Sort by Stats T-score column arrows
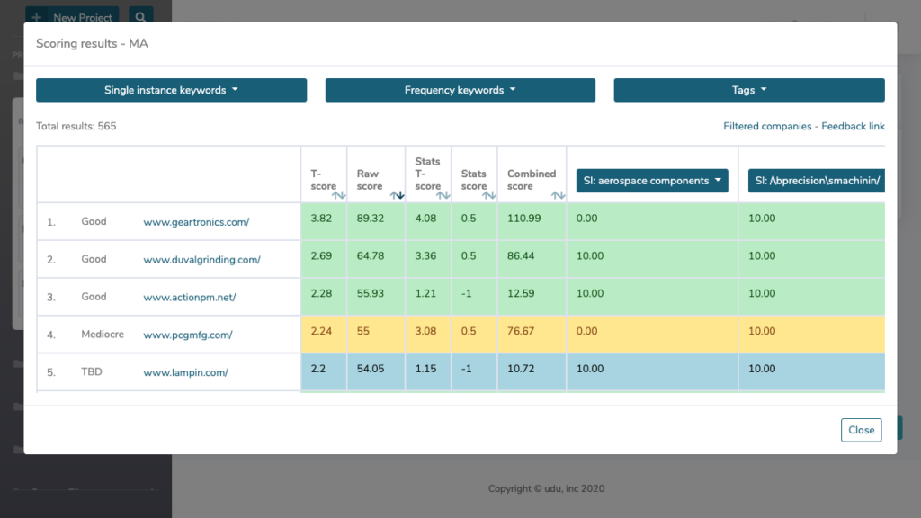The image size is (921, 518). tap(443, 195)
